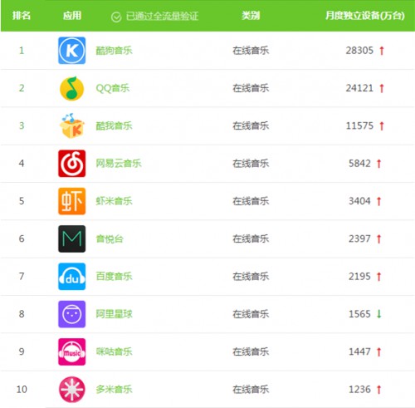Select the value 24121
415x408 pixels.
tap(359, 88)
